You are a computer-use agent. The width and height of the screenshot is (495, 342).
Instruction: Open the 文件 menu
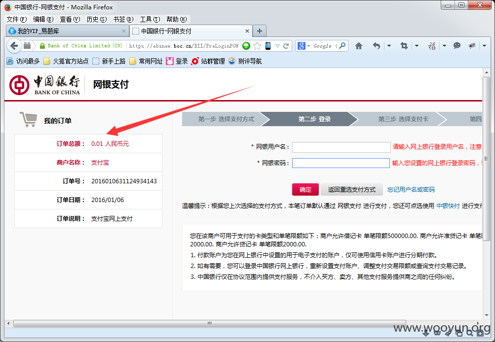click(17, 19)
